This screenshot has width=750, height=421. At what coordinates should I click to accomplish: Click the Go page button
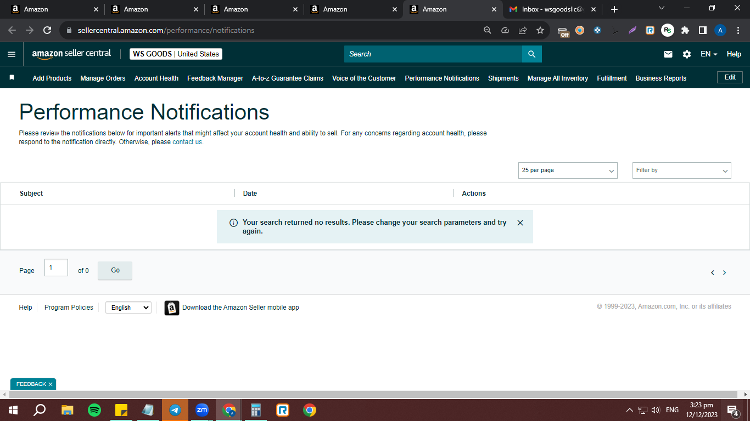(x=115, y=270)
